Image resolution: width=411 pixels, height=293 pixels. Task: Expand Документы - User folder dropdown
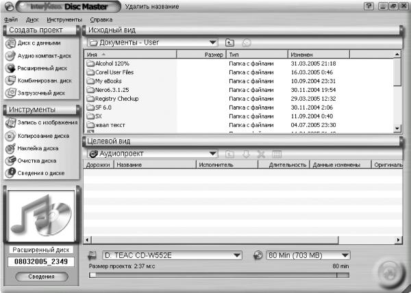(x=213, y=43)
